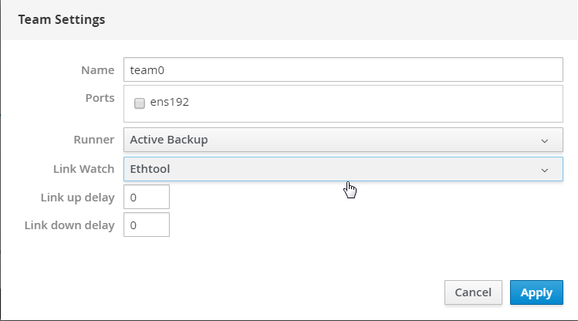Click the Name text field containing team0
Screen dimensions: 578x321
(x=343, y=69)
